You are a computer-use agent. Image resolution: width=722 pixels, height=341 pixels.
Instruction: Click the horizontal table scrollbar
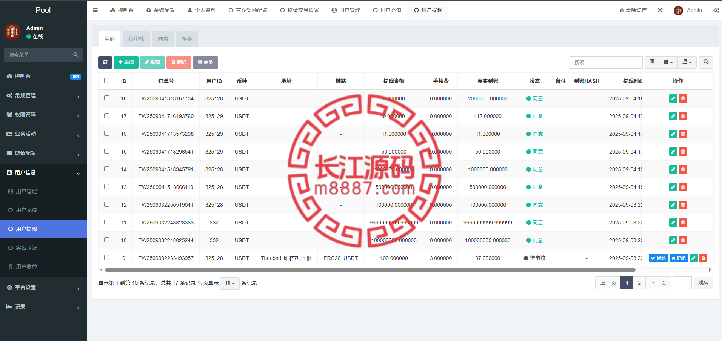click(x=370, y=270)
